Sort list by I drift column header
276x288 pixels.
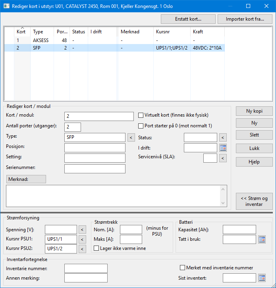[102, 32]
